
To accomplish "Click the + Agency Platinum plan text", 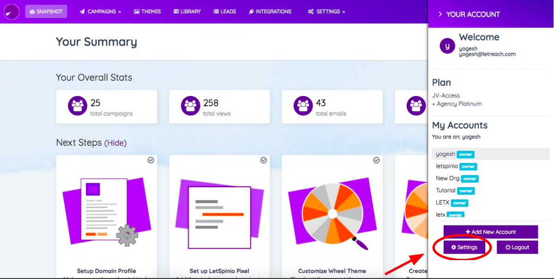I will point(457,104).
